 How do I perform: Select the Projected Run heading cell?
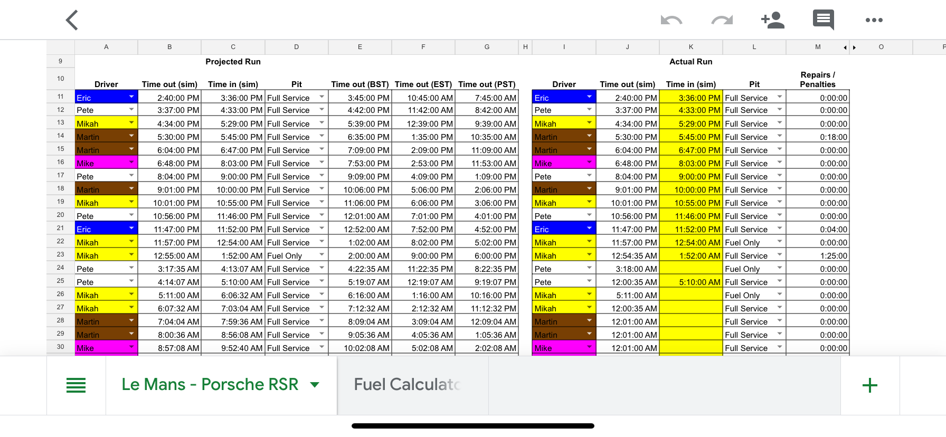pyautogui.click(x=233, y=62)
